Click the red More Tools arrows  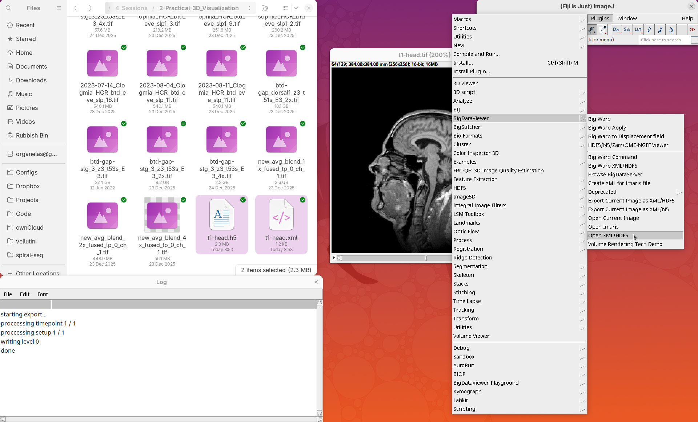tap(692, 30)
